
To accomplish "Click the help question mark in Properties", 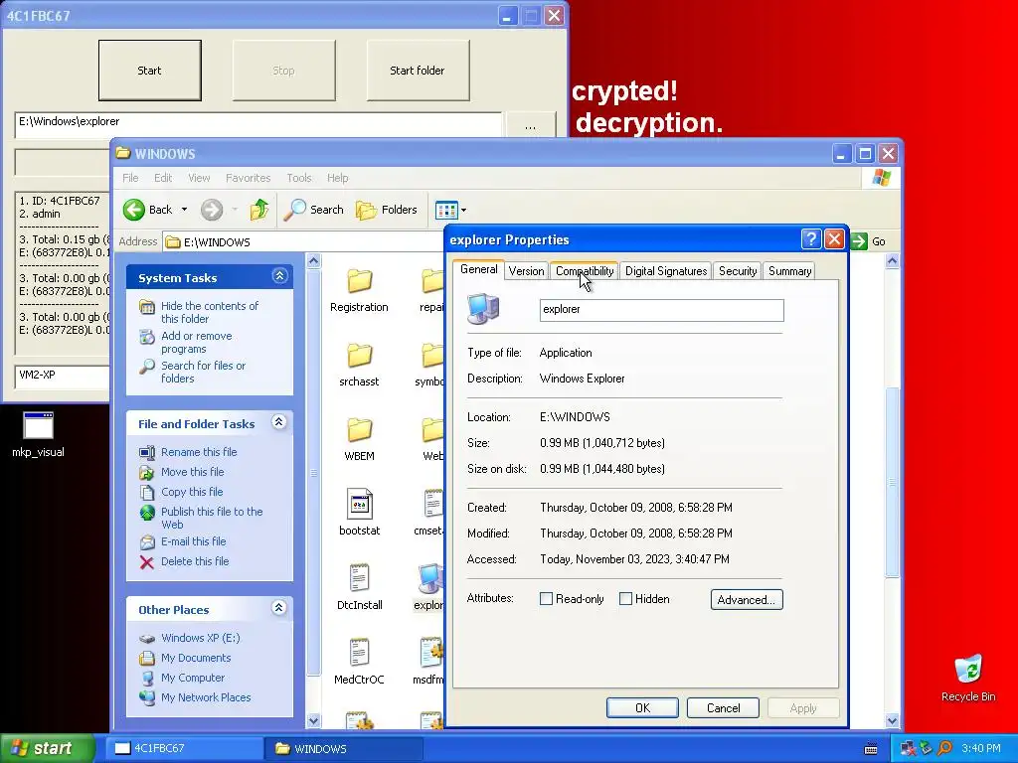I will pos(811,239).
